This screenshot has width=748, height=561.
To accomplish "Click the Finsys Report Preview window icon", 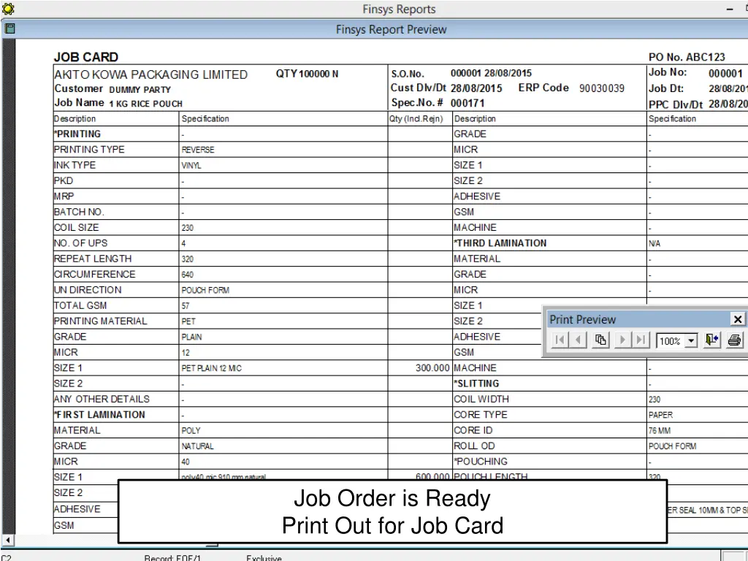I will pos(9,29).
